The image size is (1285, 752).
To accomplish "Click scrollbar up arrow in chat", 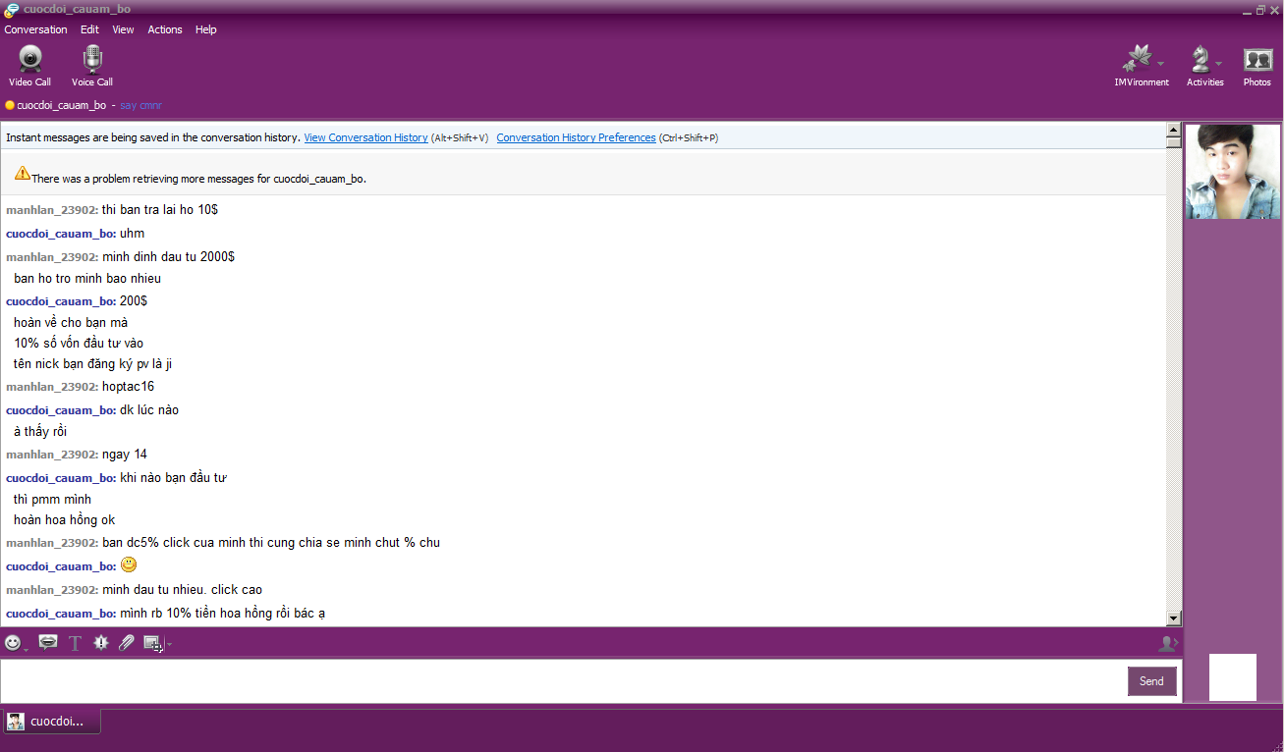I will tap(1173, 130).
